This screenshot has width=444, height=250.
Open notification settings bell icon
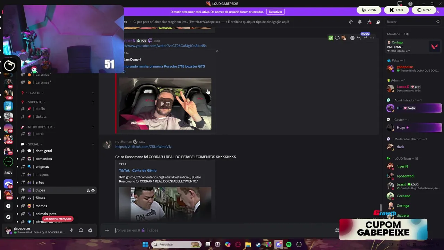360,22
